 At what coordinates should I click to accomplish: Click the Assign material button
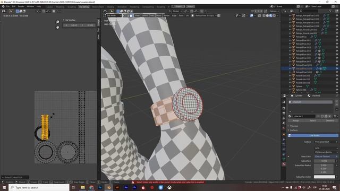coord(296,120)
